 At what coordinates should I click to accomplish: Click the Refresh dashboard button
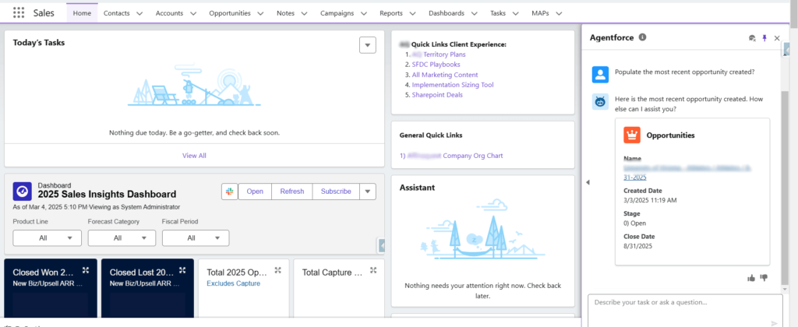(x=292, y=192)
